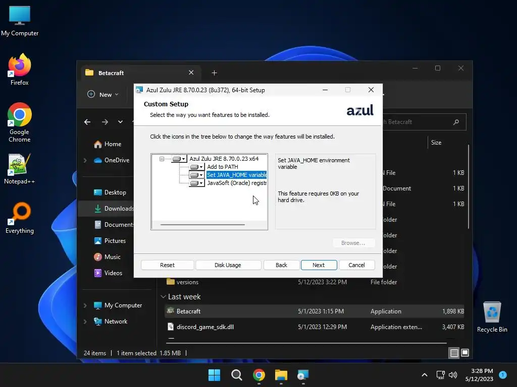Viewport: 517px width, 387px height.
Task: Open Documents in the Explorer sidebar
Action: tap(114, 225)
